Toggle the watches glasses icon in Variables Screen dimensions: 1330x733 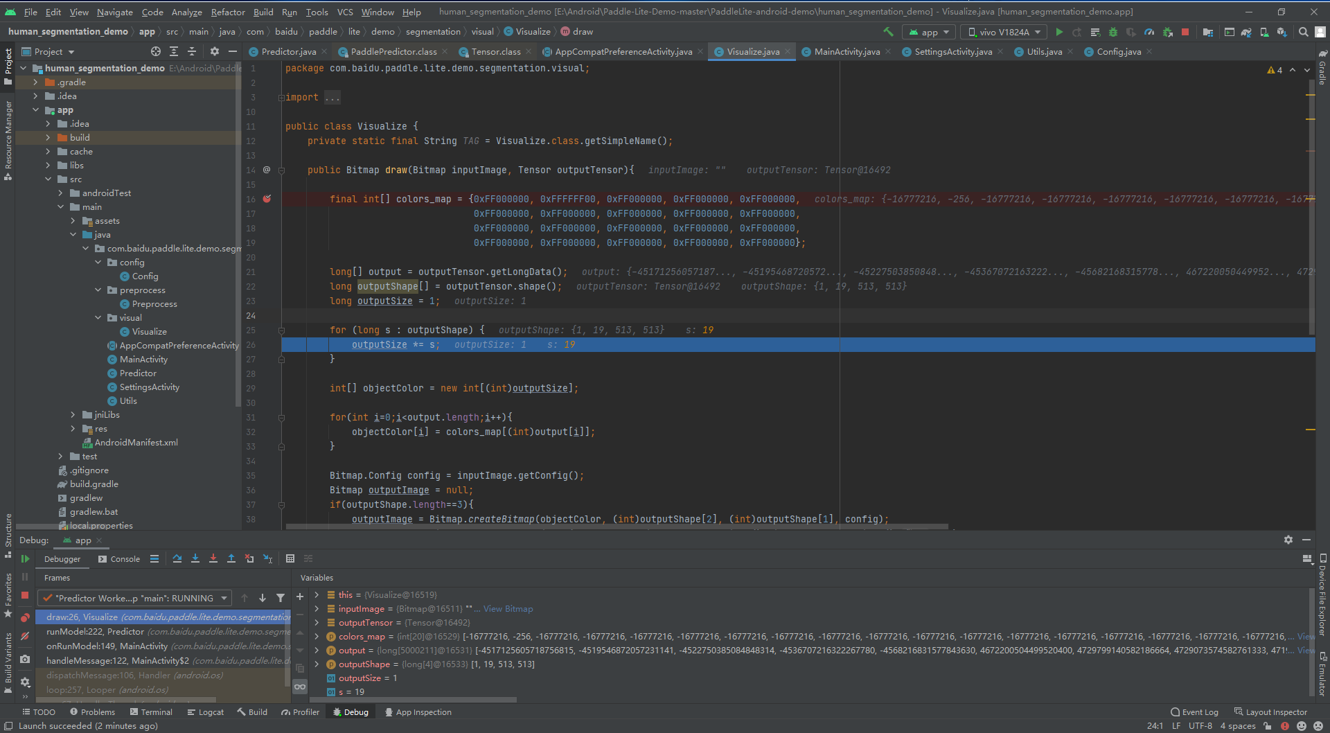click(x=300, y=686)
